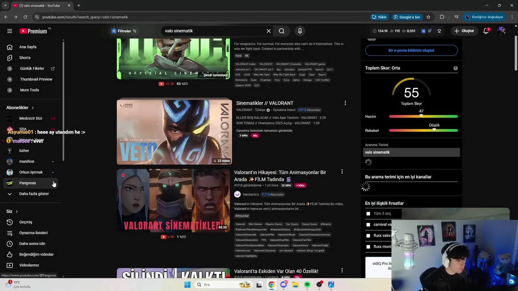This screenshot has width=518, height=291.
Task: Open Spotify from the taskbar
Action: pyautogui.click(x=307, y=285)
